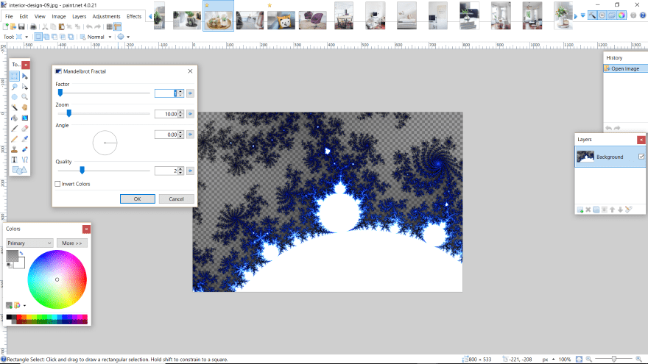This screenshot has height=364, width=648.
Task: Select the Clone Stamp tool
Action: point(15,149)
